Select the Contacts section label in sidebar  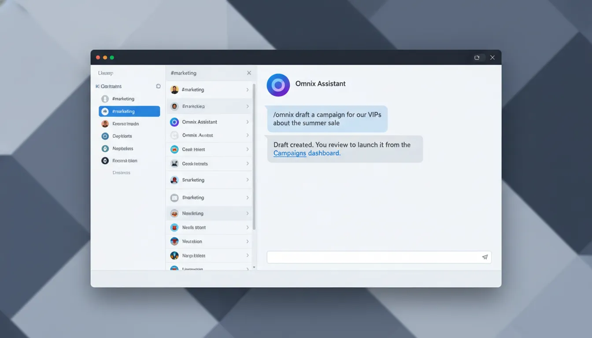(109, 86)
